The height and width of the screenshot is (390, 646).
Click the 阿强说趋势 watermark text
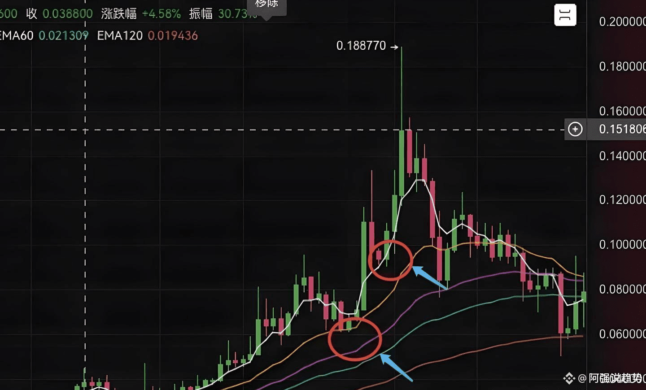point(615,378)
